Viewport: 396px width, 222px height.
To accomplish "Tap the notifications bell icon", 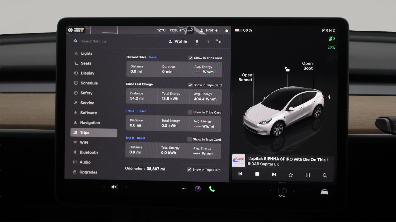I will [197, 41].
